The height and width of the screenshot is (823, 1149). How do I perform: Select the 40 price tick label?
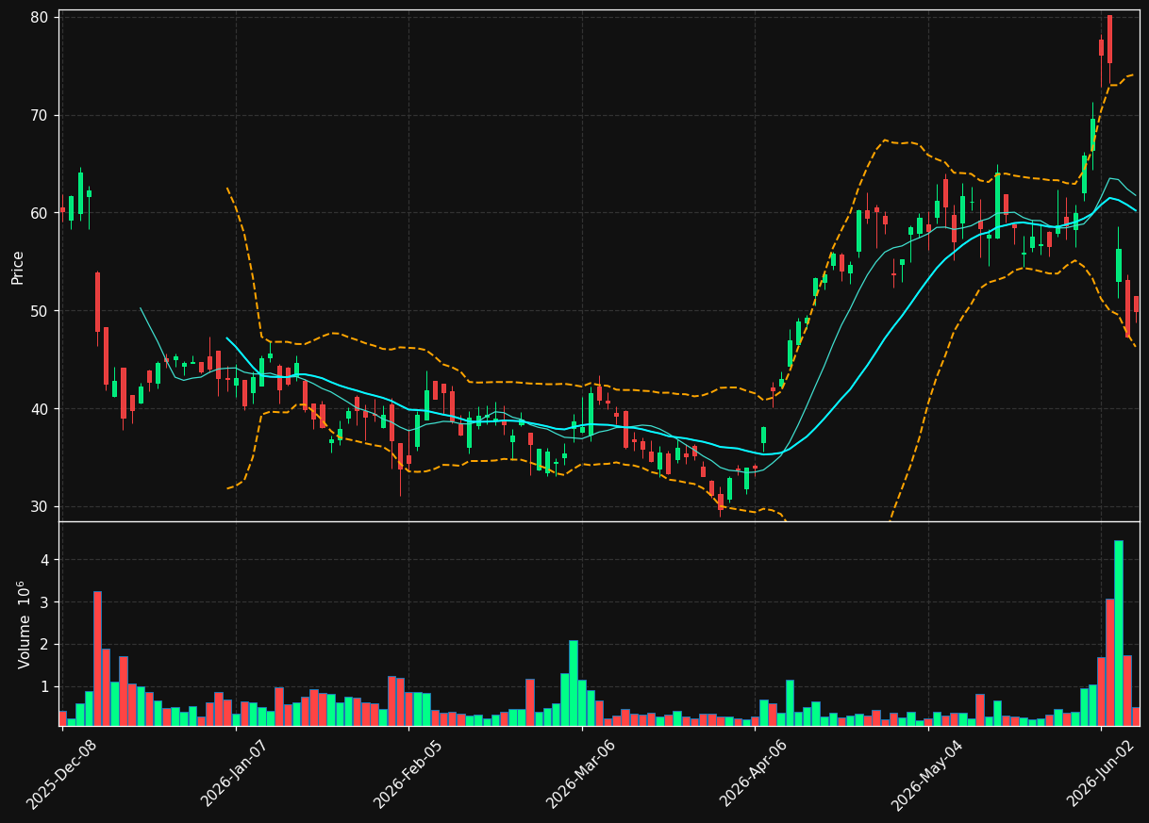point(39,409)
